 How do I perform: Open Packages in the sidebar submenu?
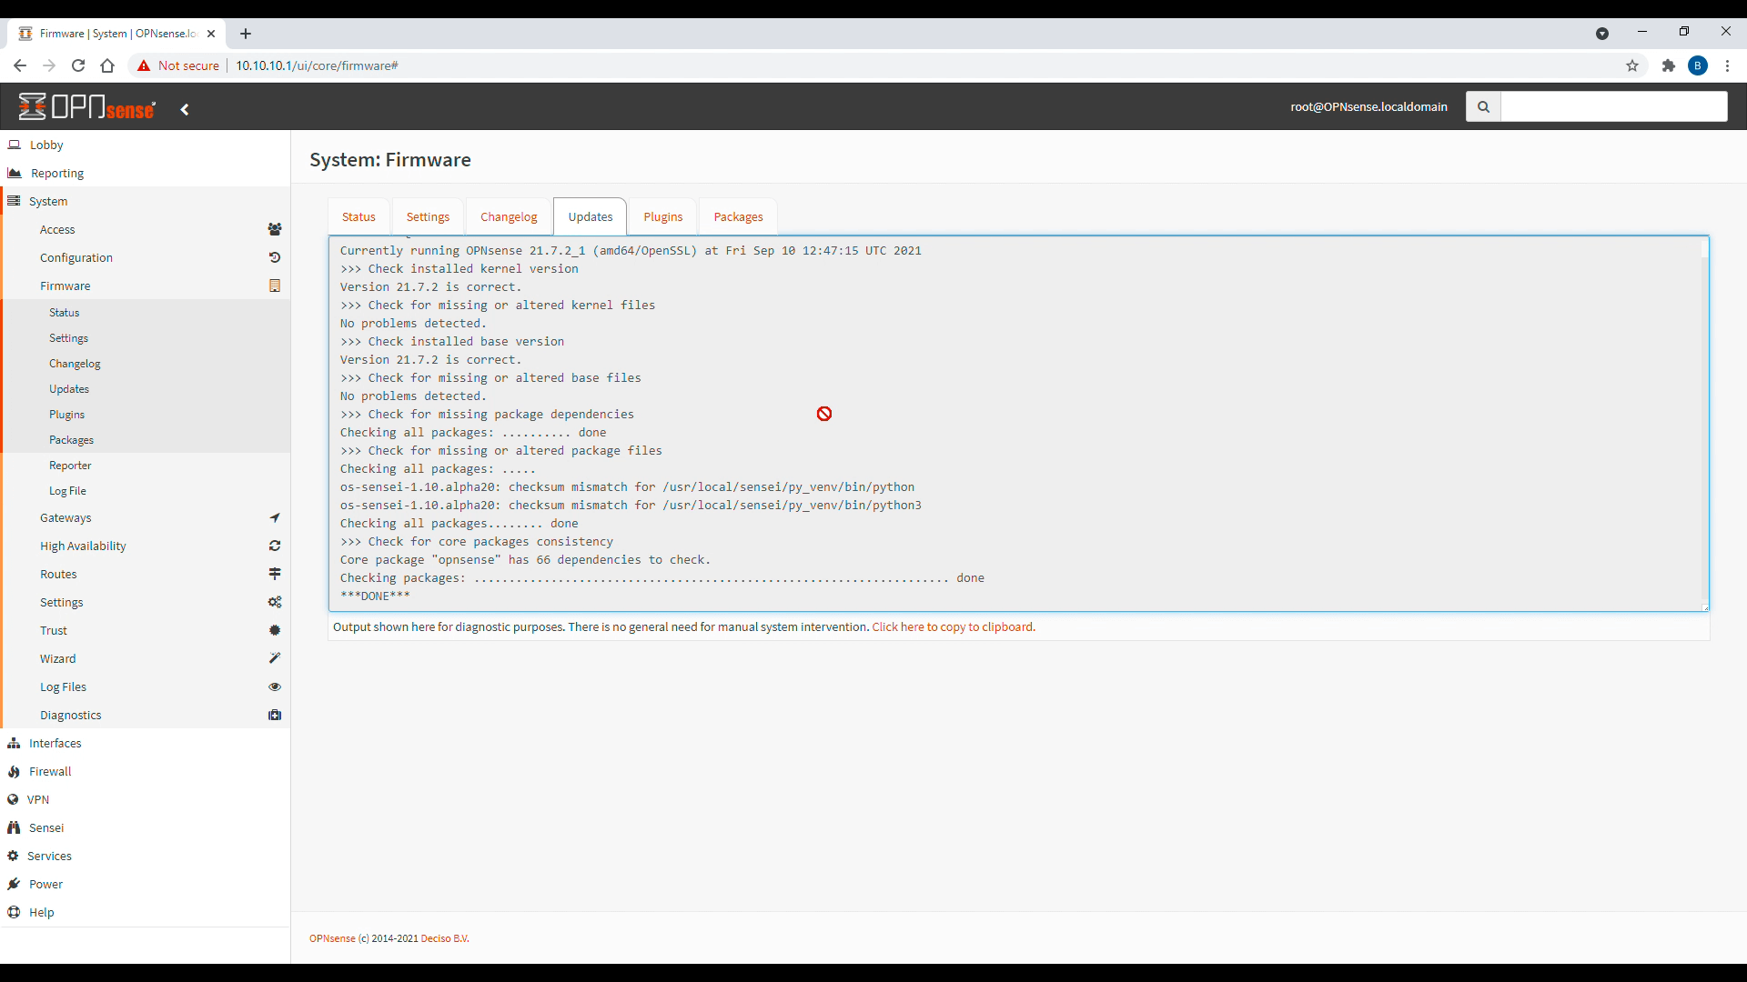click(71, 439)
